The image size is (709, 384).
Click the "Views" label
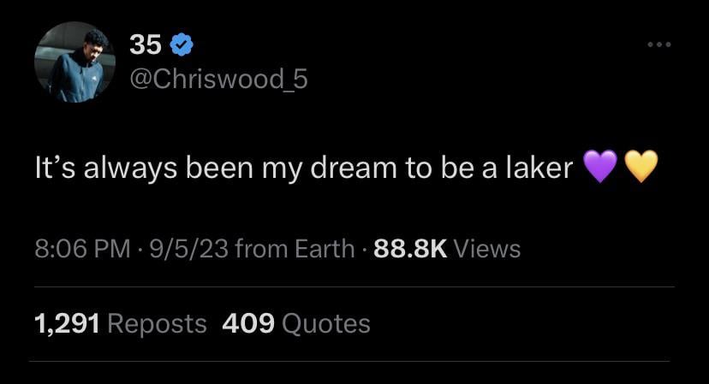486,249
